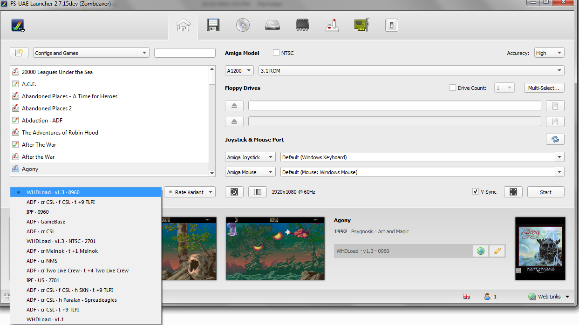Viewport: 579px width, 325px height.
Task: Switch to the Home tab
Action: click(183, 25)
